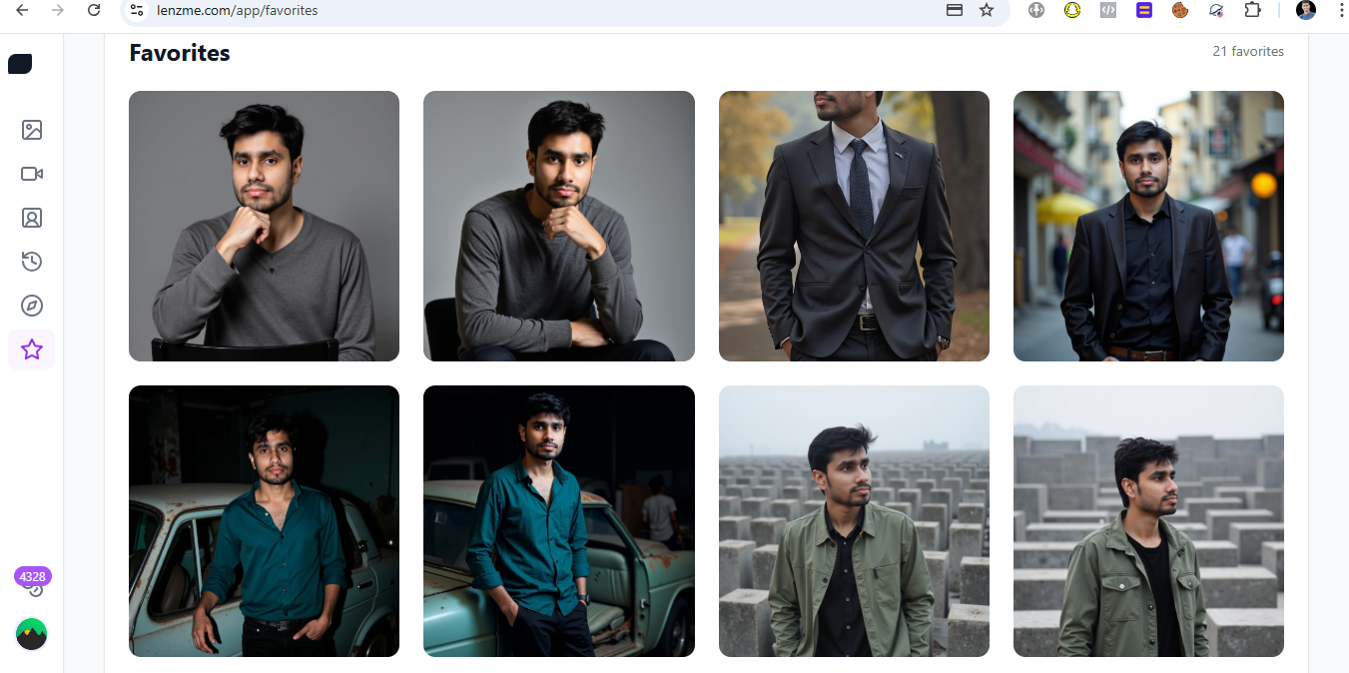Click the 21 favorites count text

pyautogui.click(x=1248, y=51)
